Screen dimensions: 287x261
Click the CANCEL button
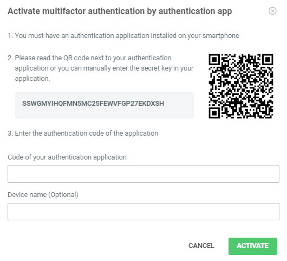coord(201,246)
